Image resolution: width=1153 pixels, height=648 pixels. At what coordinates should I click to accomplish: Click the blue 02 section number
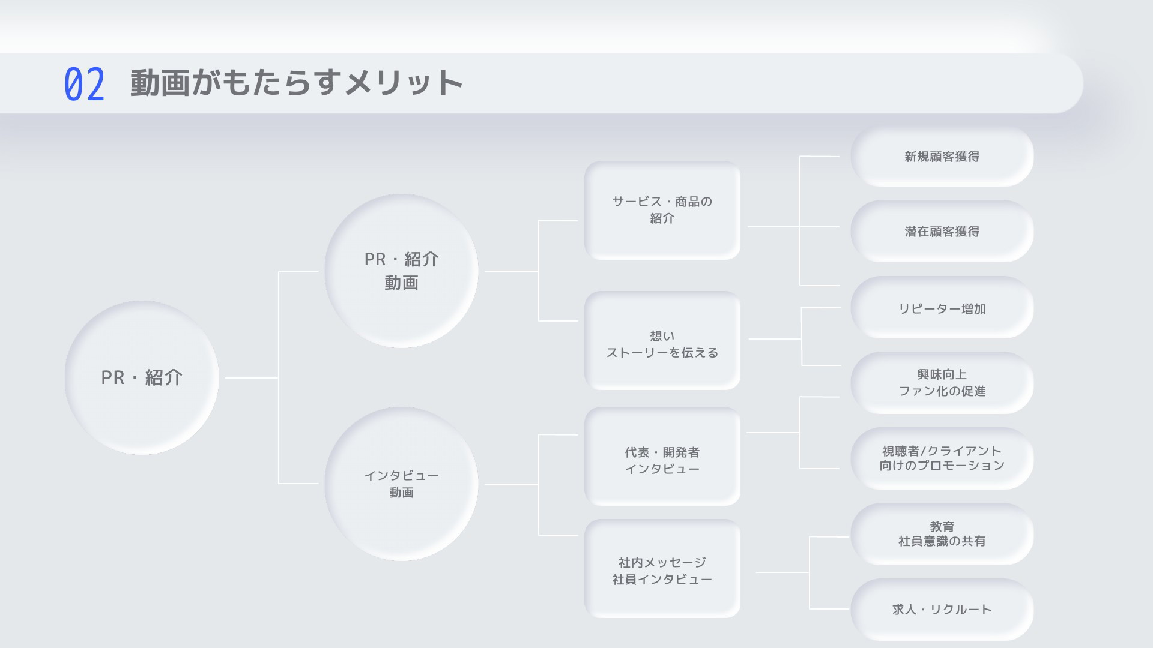point(85,84)
